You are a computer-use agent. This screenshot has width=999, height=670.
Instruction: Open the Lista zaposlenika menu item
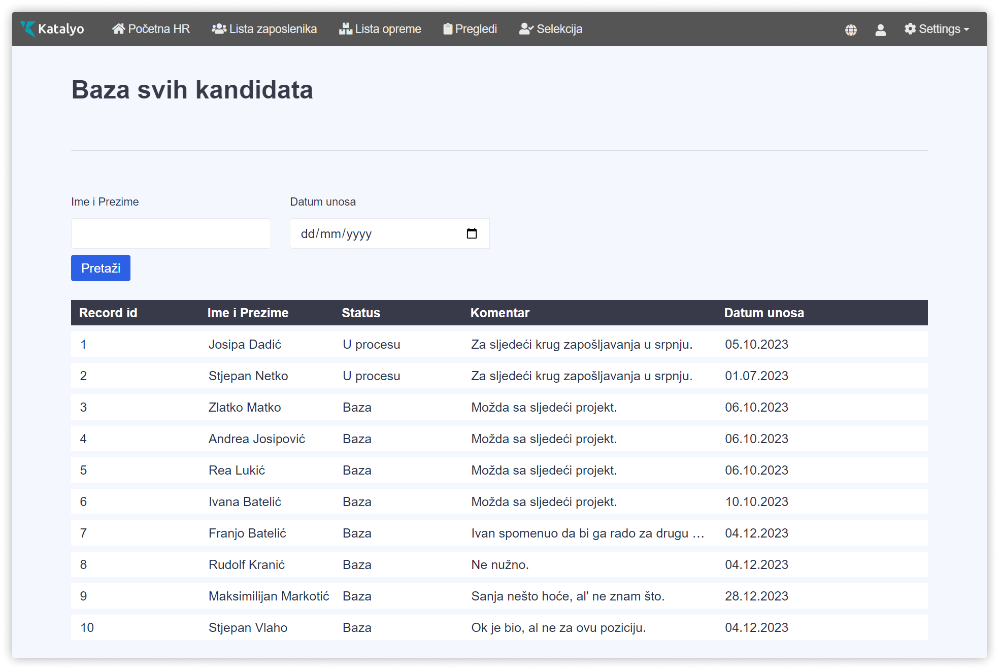[x=273, y=29]
